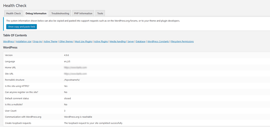Image resolution: width=270 pixels, height=127 pixels.
Task: Open the Drop-ins contents link
Action: click(37, 42)
